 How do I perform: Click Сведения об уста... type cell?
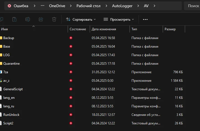click(146, 115)
